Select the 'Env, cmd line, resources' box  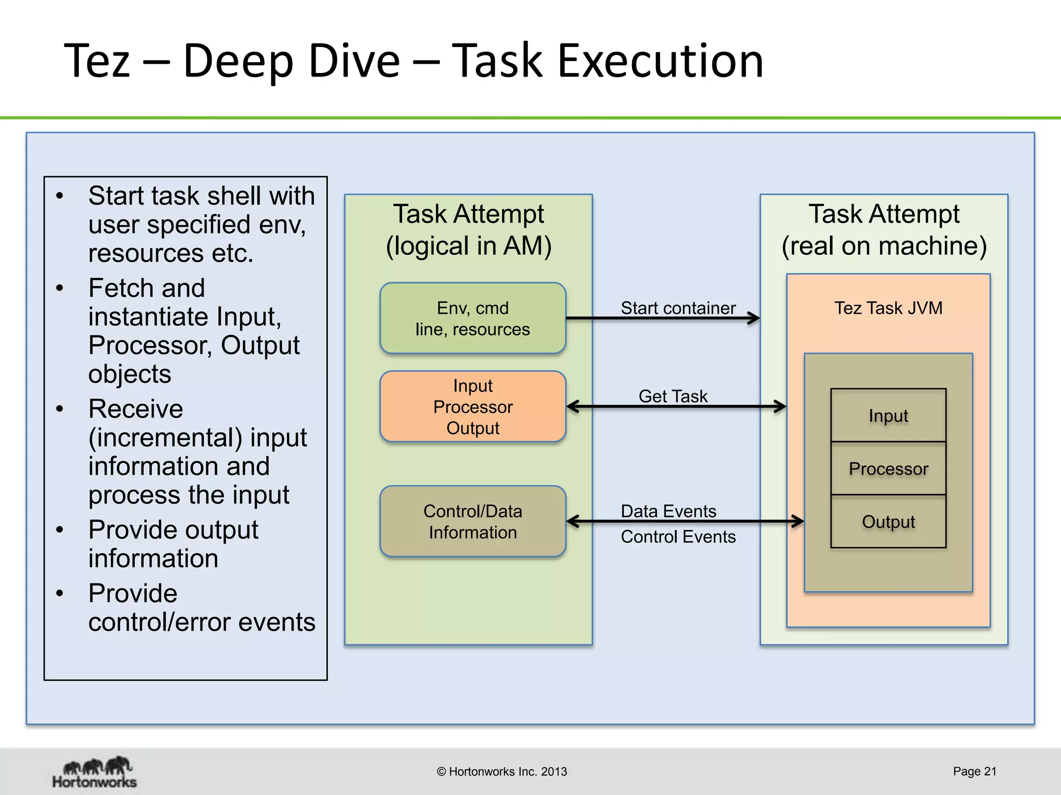pos(472,318)
